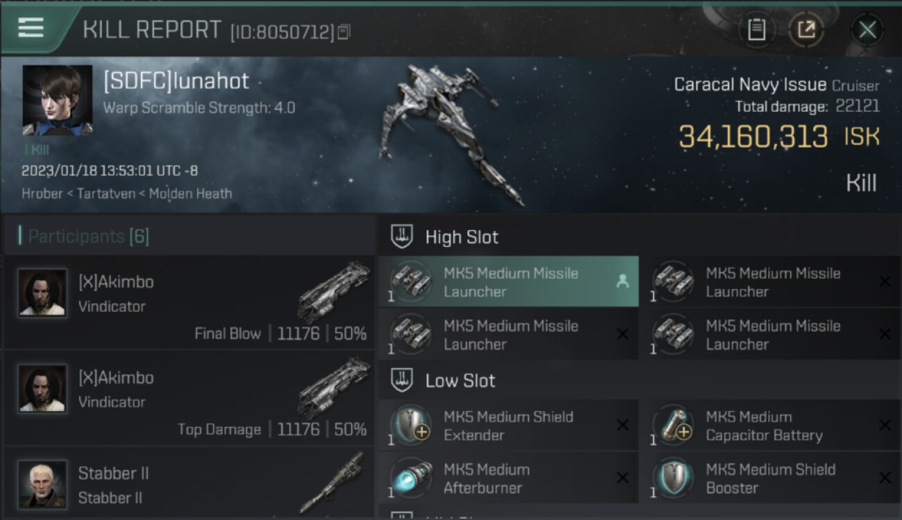
Task: Click the Hrober system link
Action: click(x=42, y=193)
